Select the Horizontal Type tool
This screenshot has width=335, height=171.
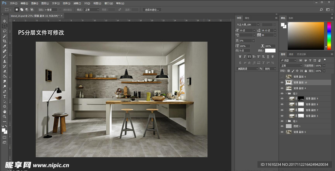5,97
